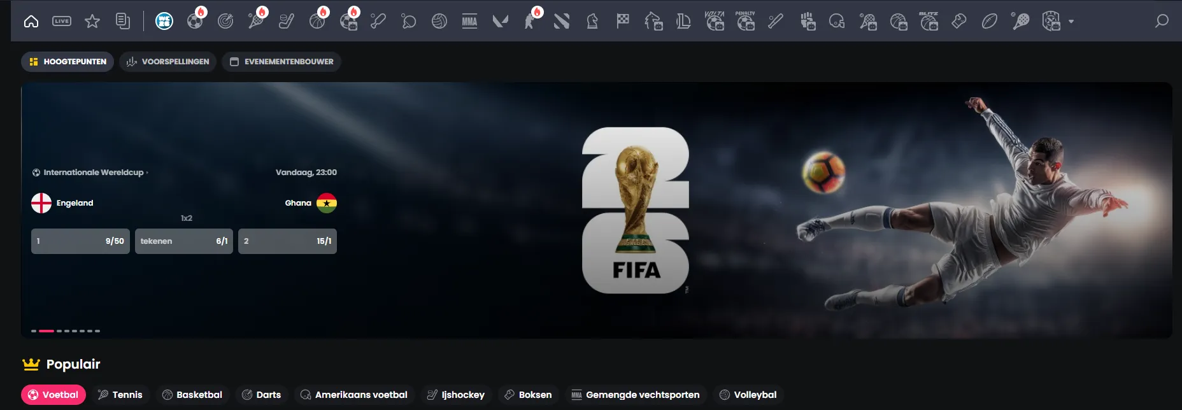Select Darts popular filter
Viewport: 1182px width, 410px height.
pos(262,395)
